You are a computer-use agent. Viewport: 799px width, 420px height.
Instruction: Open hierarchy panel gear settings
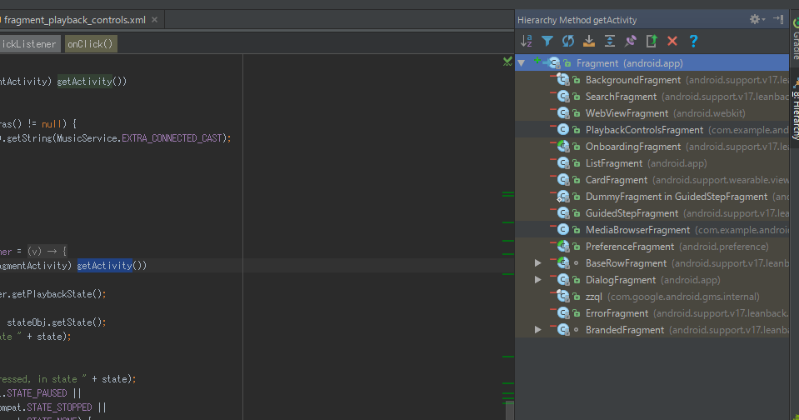click(756, 19)
